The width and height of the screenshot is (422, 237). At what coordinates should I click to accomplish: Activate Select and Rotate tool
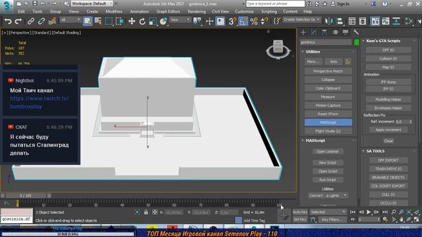click(142, 21)
